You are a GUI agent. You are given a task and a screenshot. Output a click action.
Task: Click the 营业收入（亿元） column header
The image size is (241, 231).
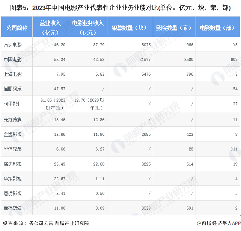click(x=50, y=27)
